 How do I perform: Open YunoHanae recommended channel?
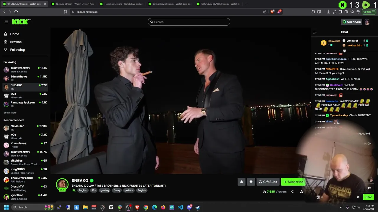tap(25, 145)
